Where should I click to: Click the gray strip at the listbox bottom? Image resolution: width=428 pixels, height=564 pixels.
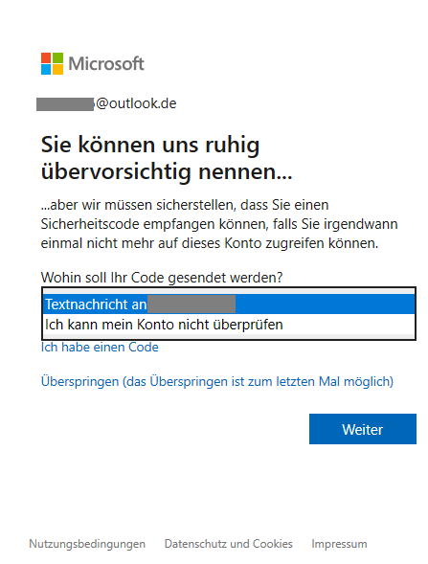pos(229,336)
